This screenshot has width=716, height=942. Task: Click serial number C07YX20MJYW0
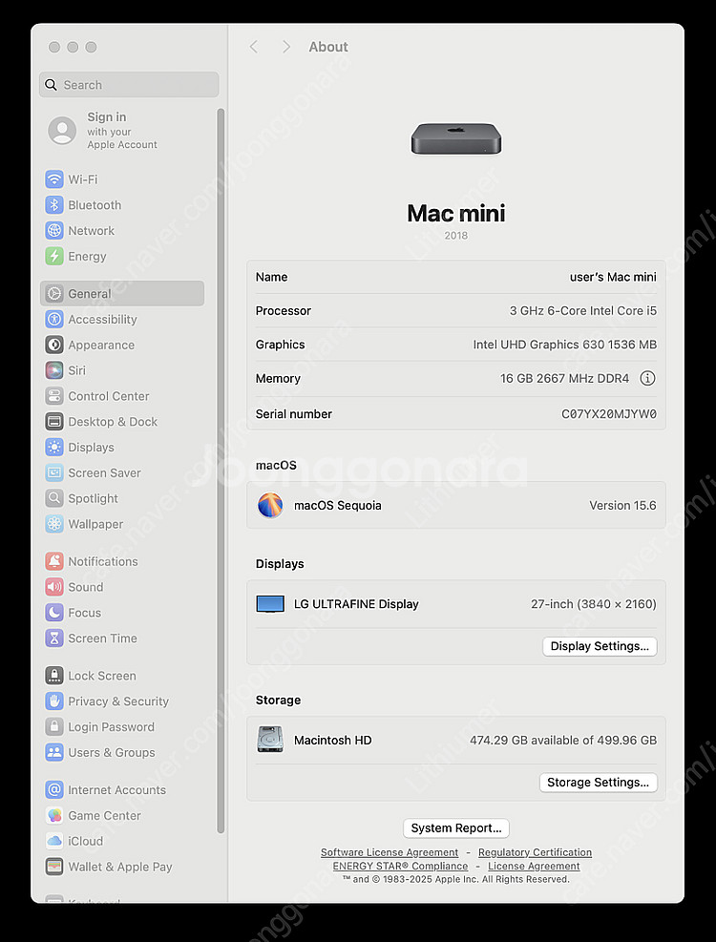(x=609, y=414)
